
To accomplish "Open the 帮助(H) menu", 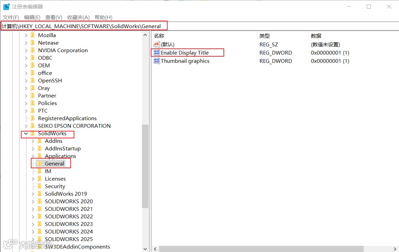I will click(103, 17).
